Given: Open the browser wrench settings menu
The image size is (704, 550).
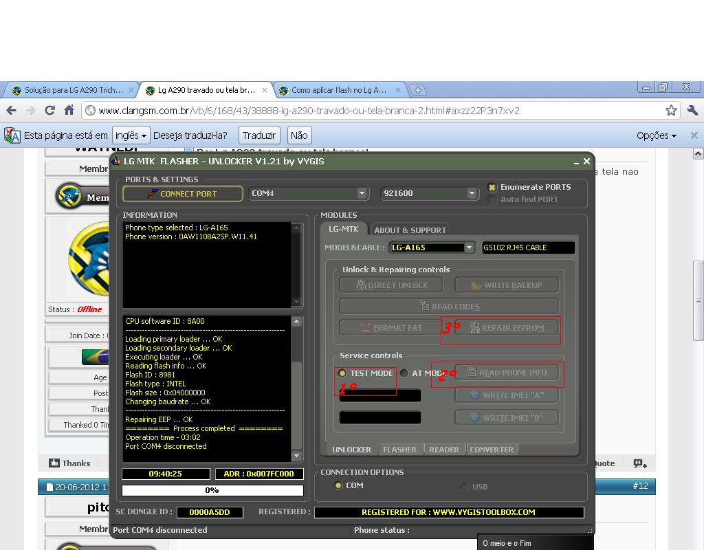Looking at the screenshot, I should click(692, 111).
